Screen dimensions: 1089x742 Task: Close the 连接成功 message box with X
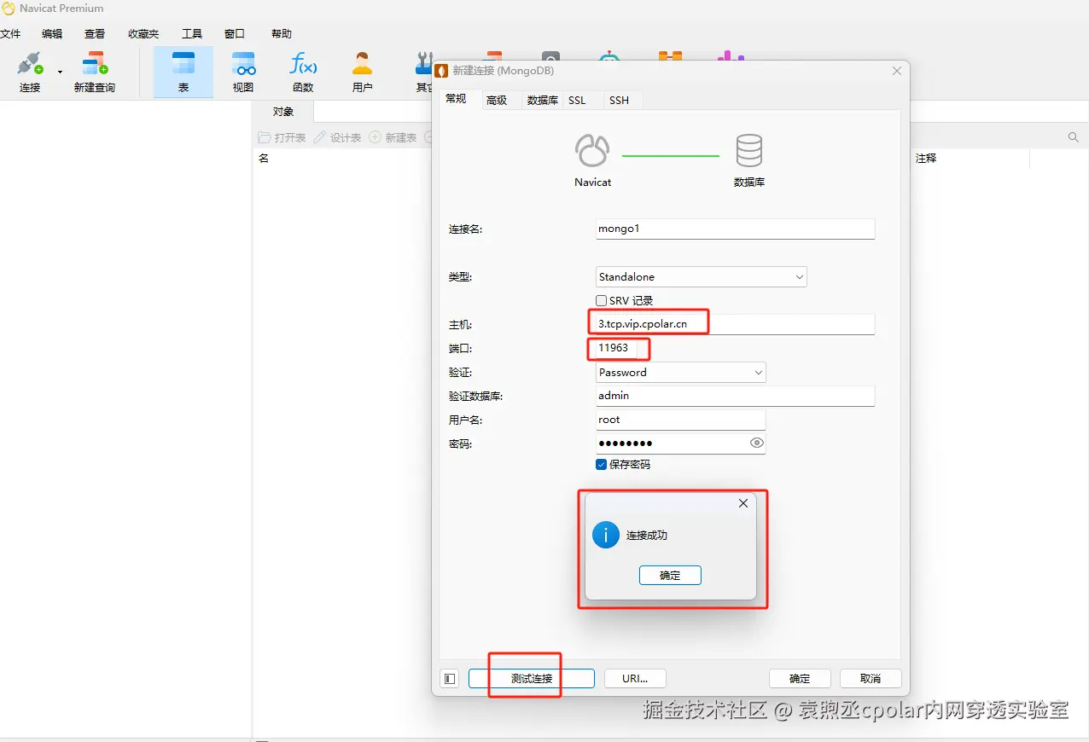[x=743, y=503]
